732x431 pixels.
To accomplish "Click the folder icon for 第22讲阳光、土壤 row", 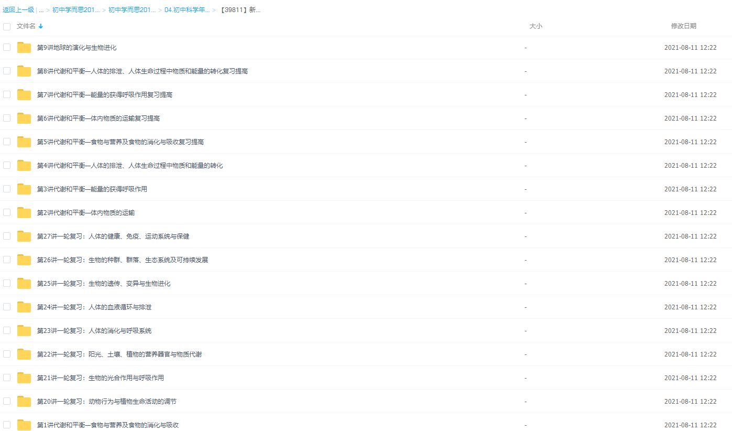I will (x=24, y=354).
